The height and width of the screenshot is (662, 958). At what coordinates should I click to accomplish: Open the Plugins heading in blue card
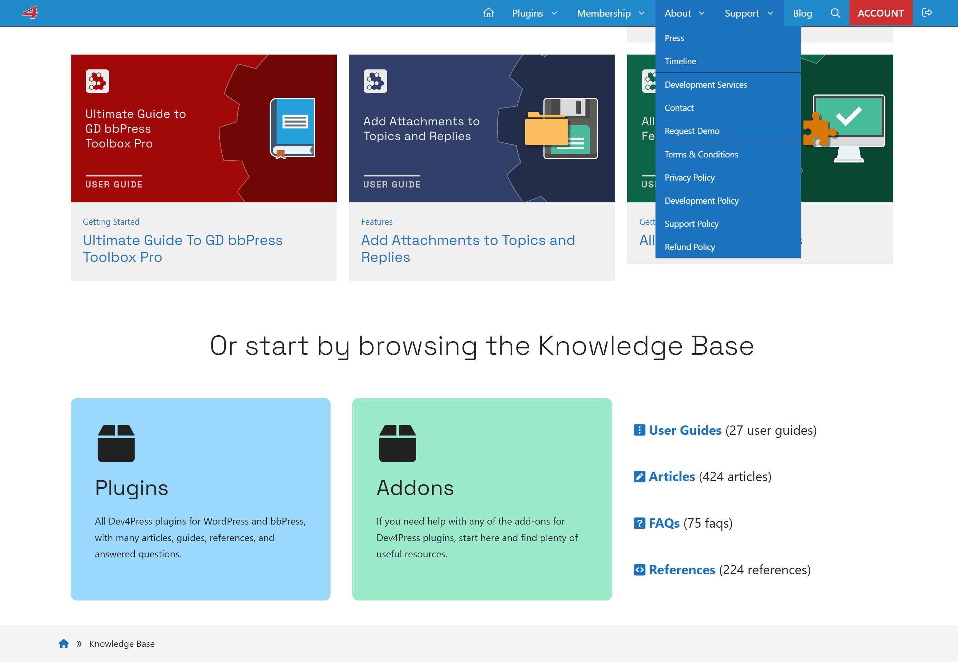(132, 488)
